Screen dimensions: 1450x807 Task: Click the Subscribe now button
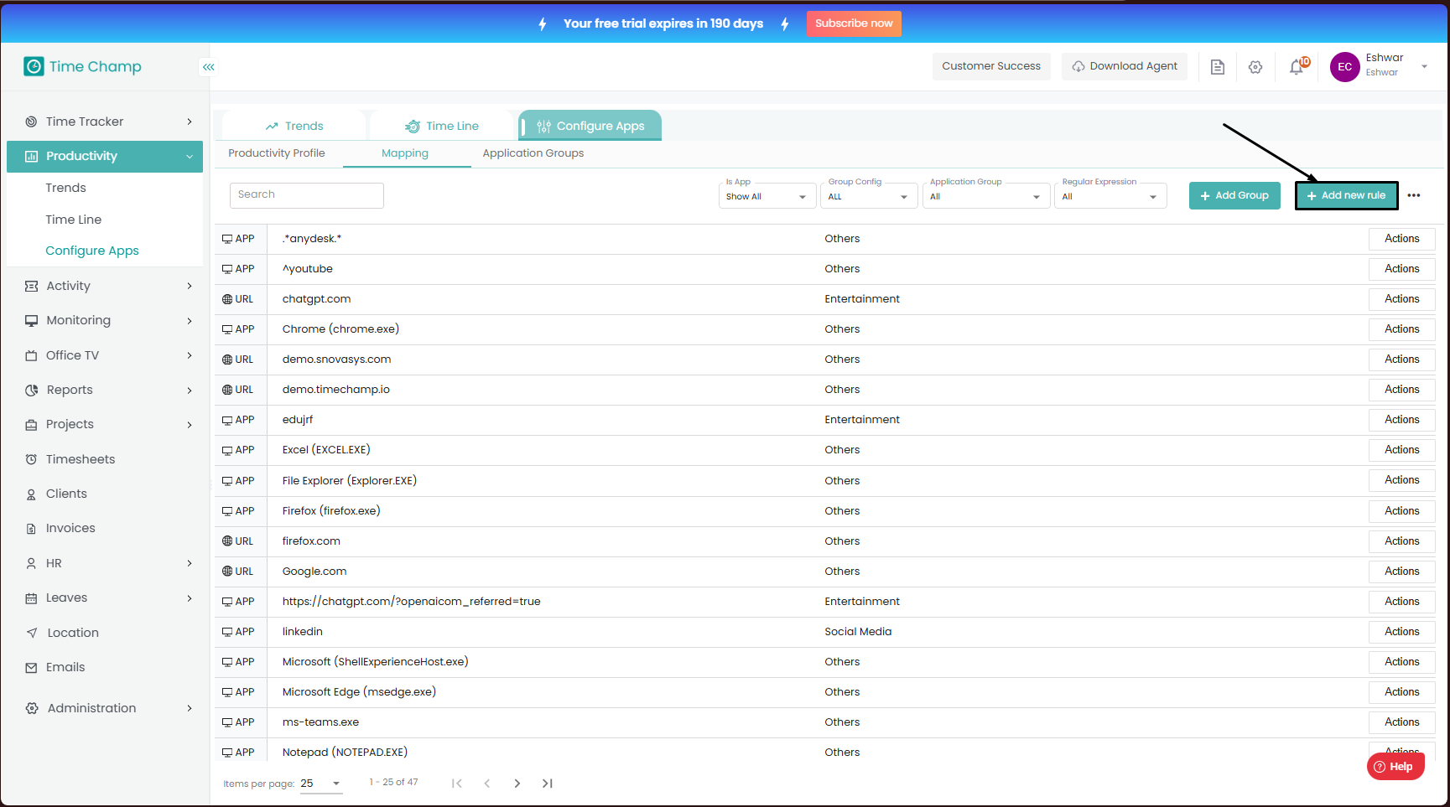pos(854,23)
